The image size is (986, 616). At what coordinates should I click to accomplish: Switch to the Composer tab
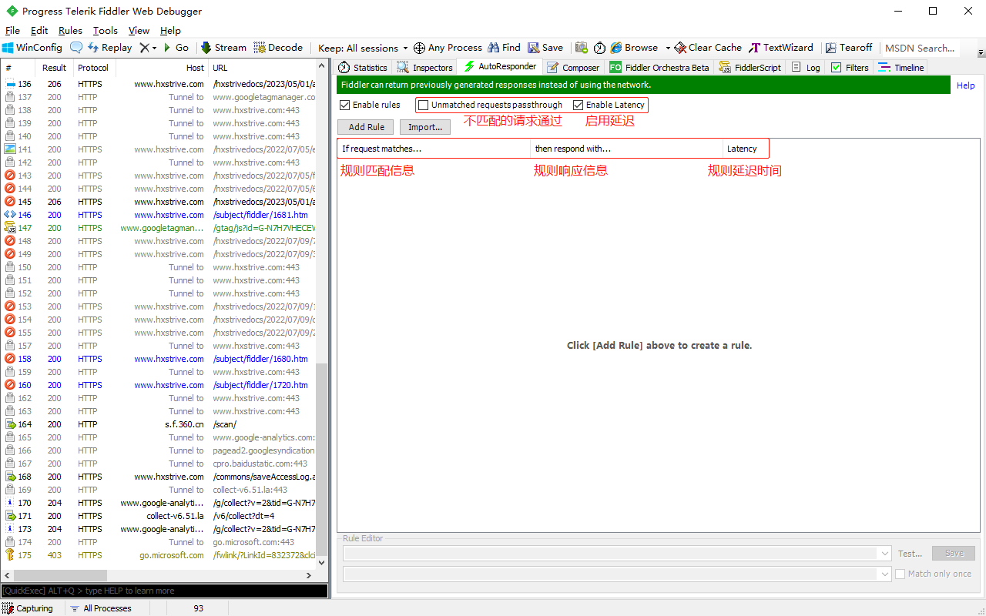573,68
